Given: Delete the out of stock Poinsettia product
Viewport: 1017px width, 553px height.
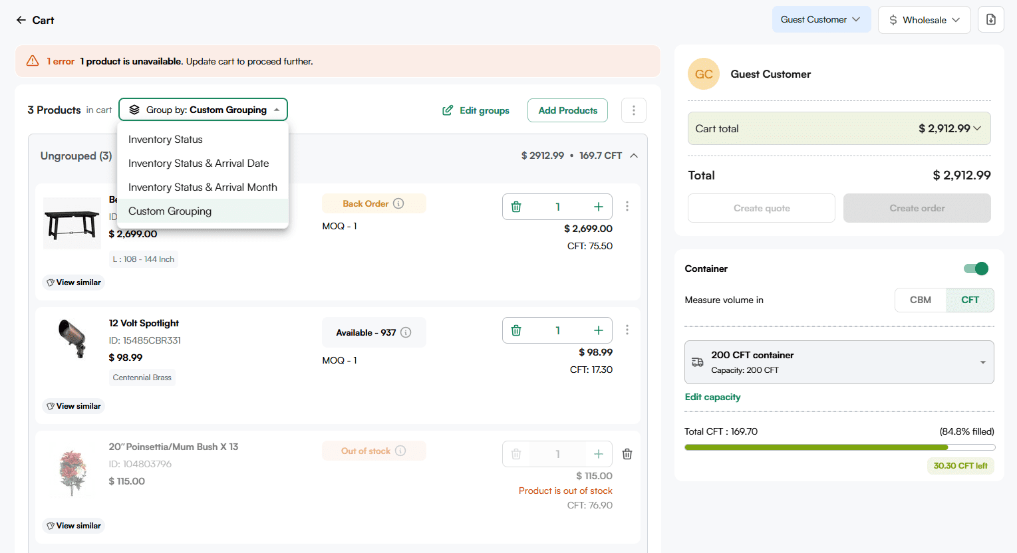Looking at the screenshot, I should pyautogui.click(x=627, y=454).
